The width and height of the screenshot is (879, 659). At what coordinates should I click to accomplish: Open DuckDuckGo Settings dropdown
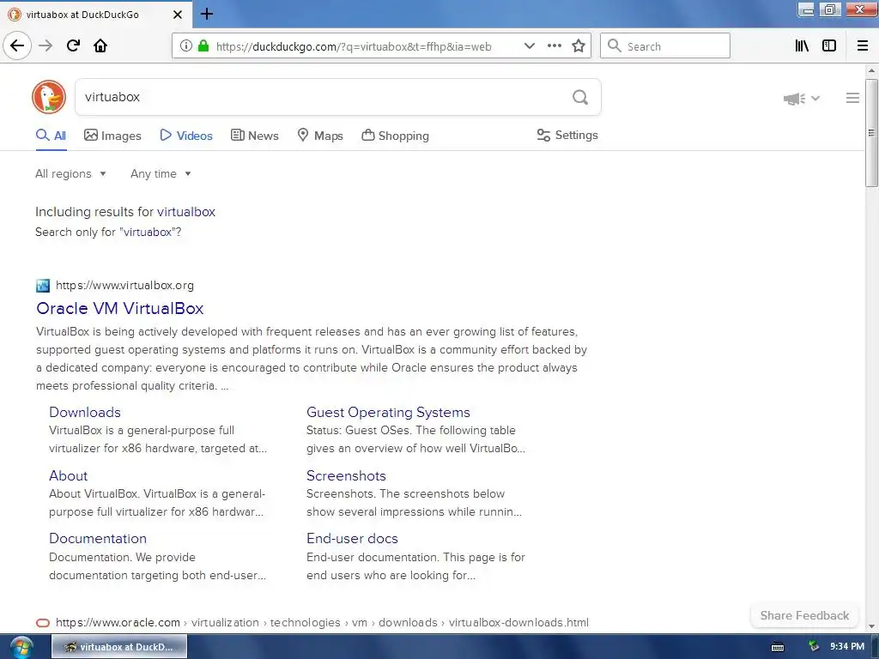(x=567, y=135)
